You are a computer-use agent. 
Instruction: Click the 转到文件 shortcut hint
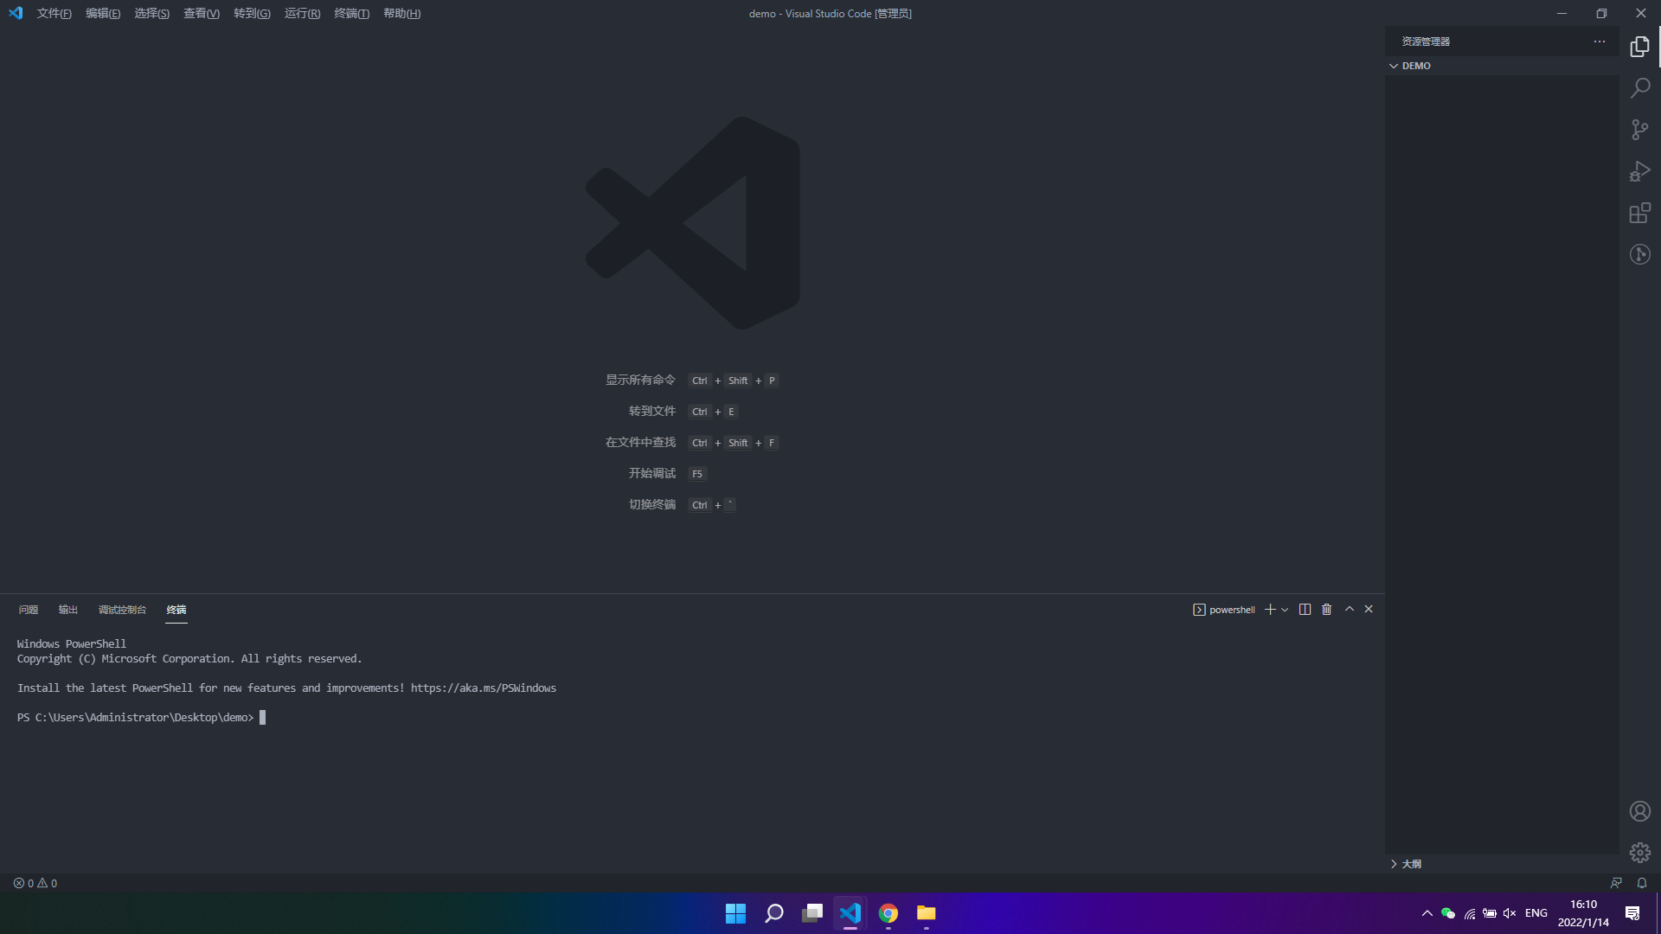[652, 412]
